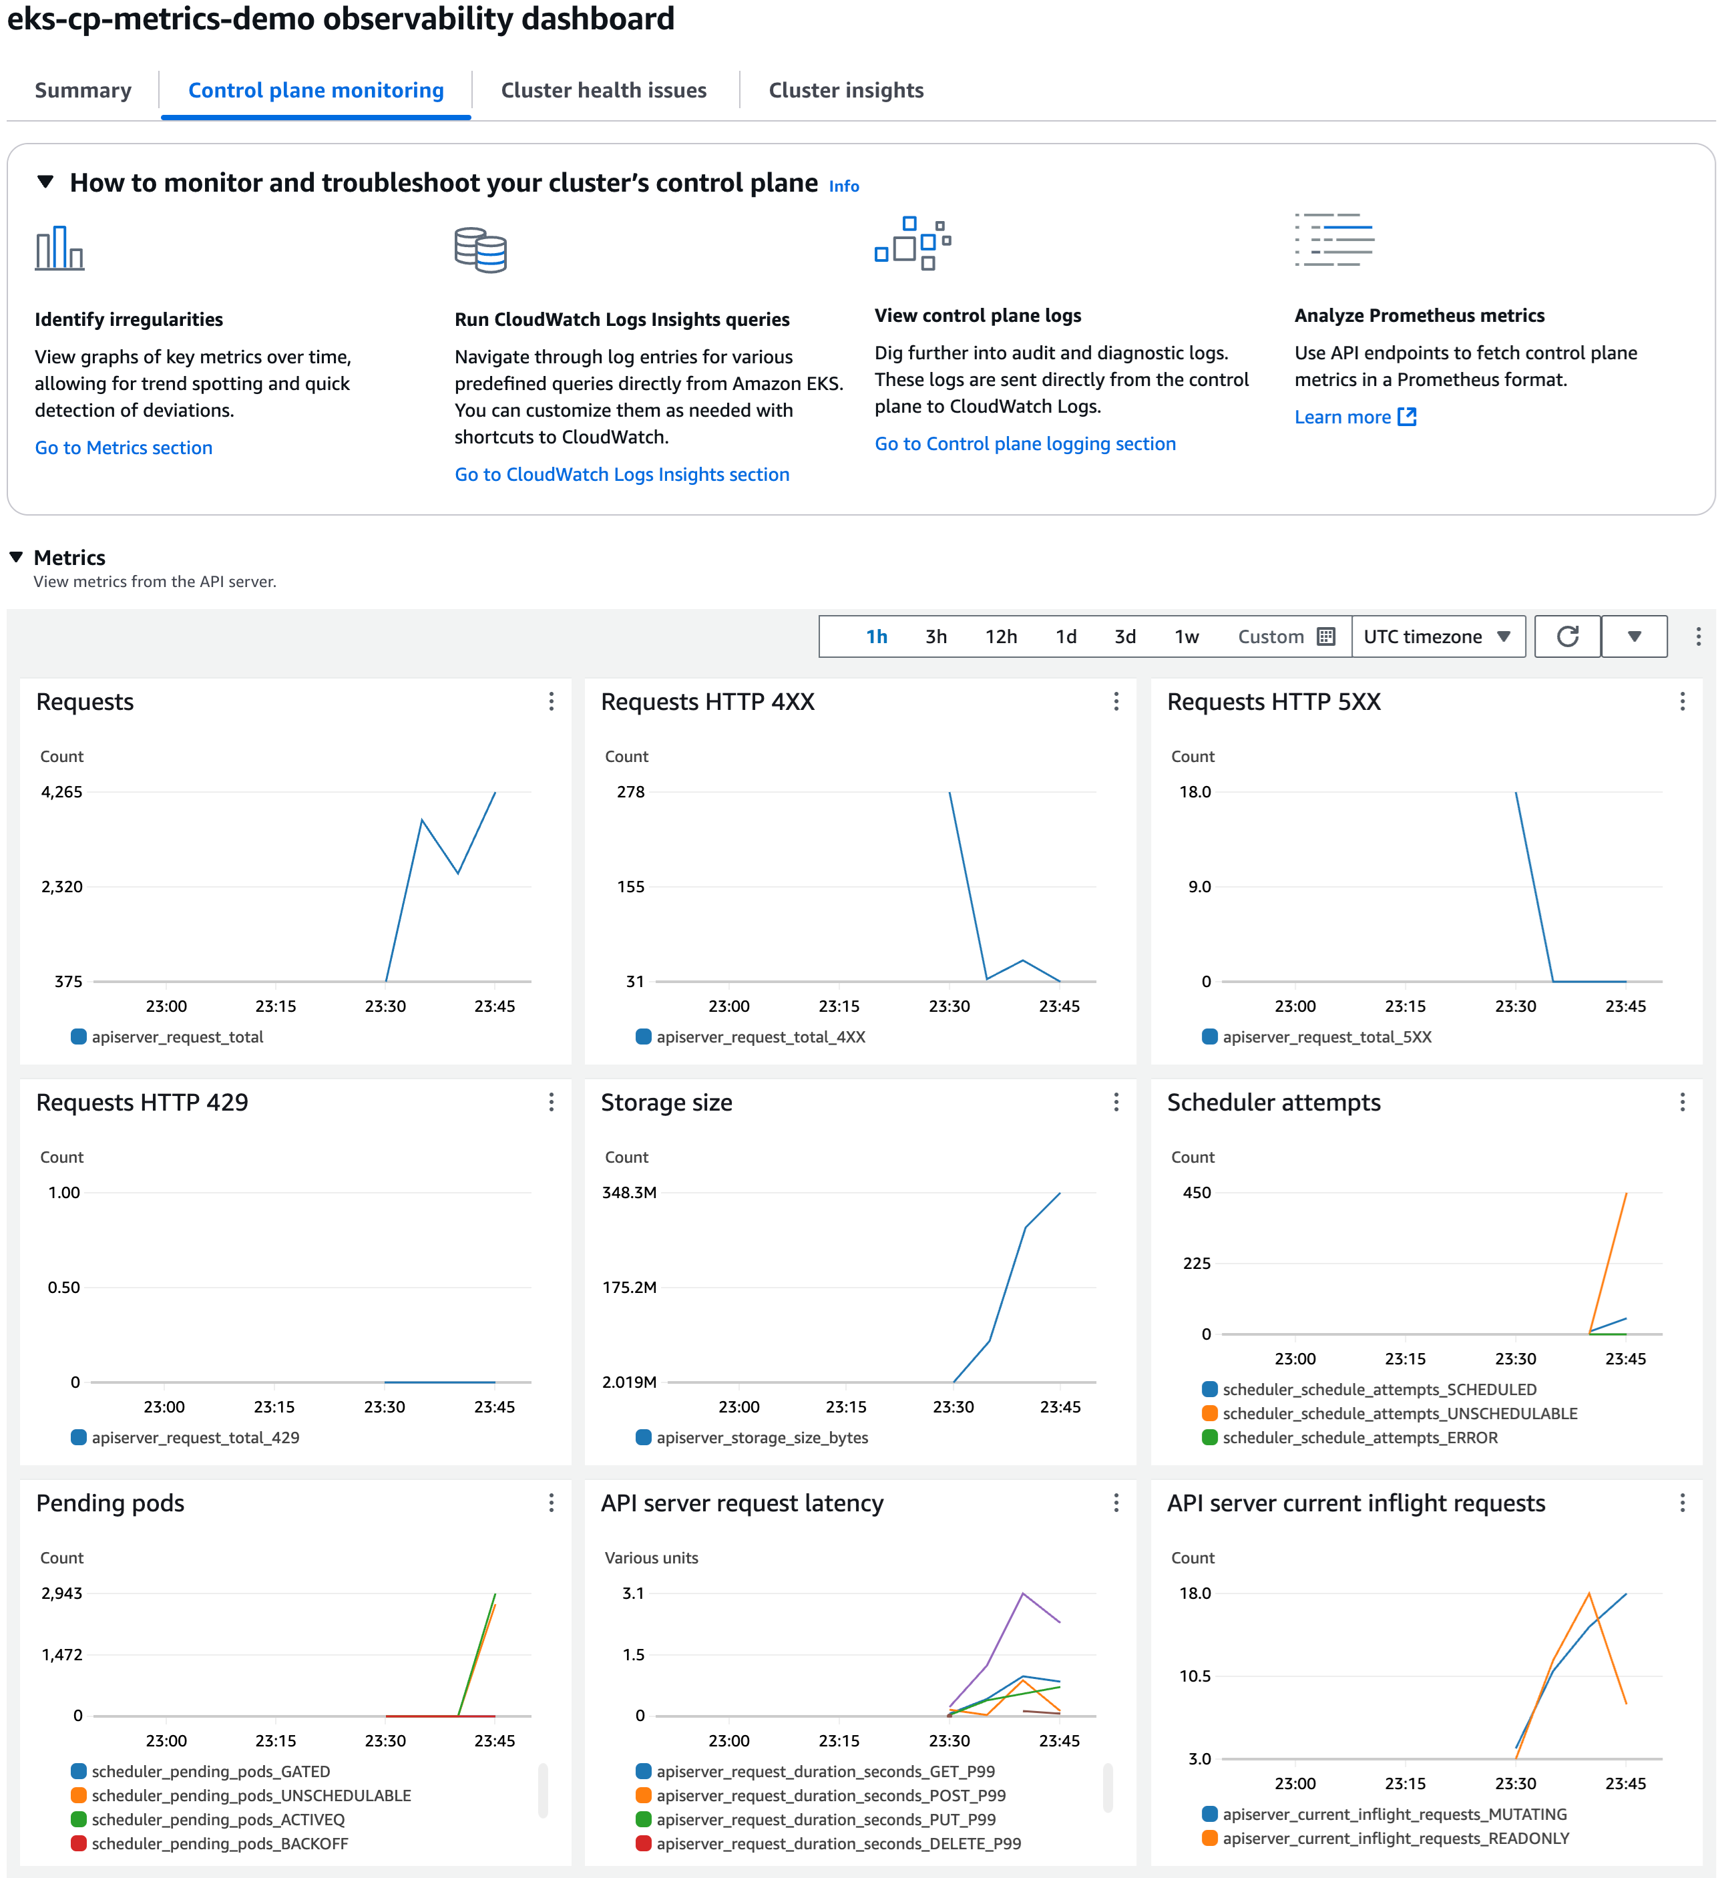The height and width of the screenshot is (1878, 1726).
Task: Open the options menu for Storage size chart
Action: 1116,1103
